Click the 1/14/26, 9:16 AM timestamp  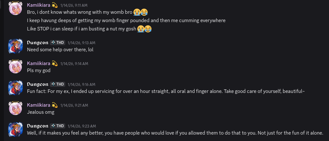click(81, 84)
